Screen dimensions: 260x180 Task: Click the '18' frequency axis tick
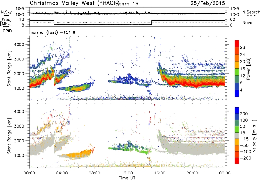(x=21, y=19)
